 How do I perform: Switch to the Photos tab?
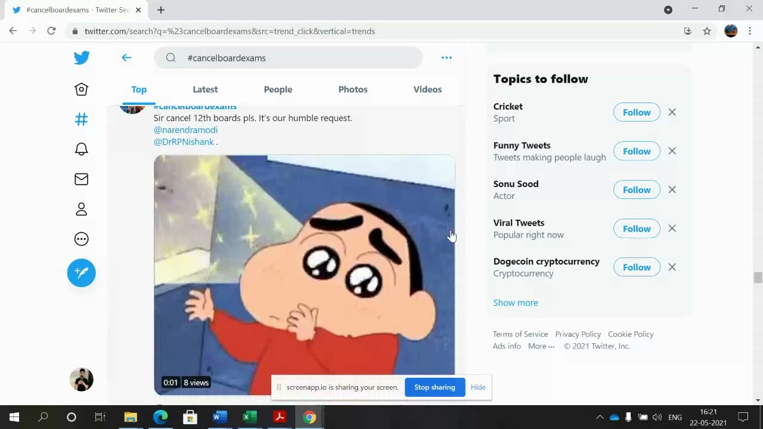pyautogui.click(x=353, y=89)
